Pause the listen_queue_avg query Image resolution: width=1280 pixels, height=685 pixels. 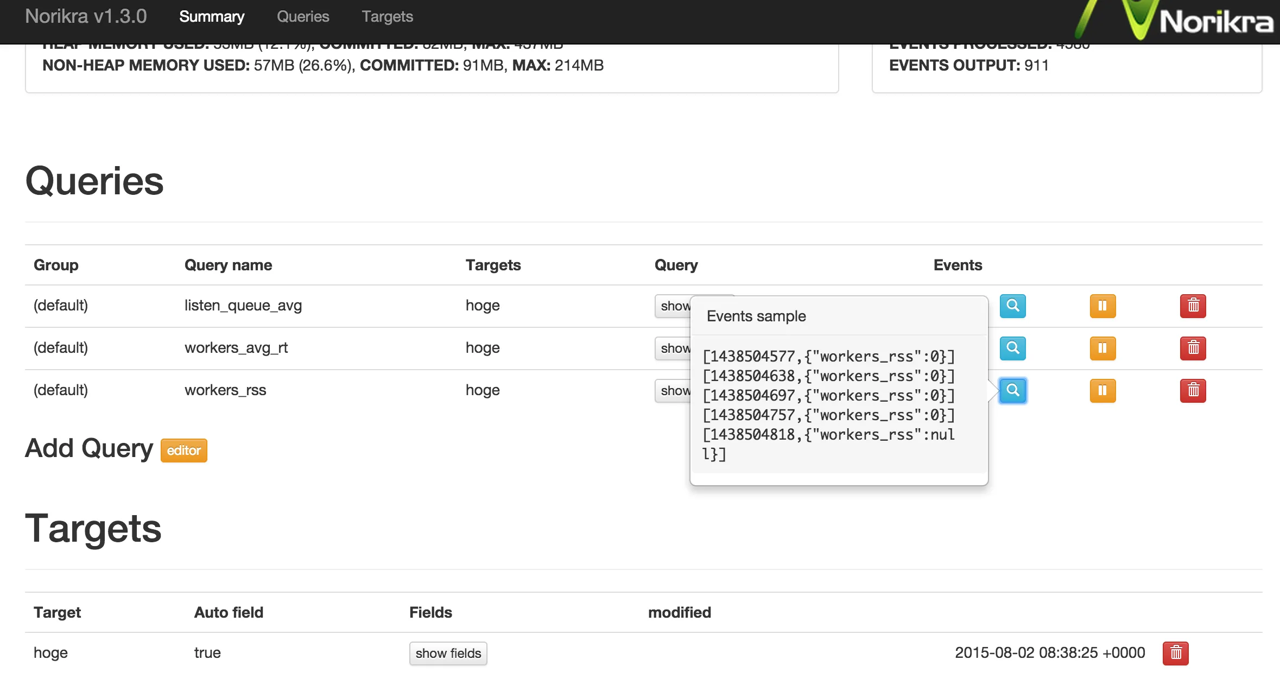(1102, 306)
